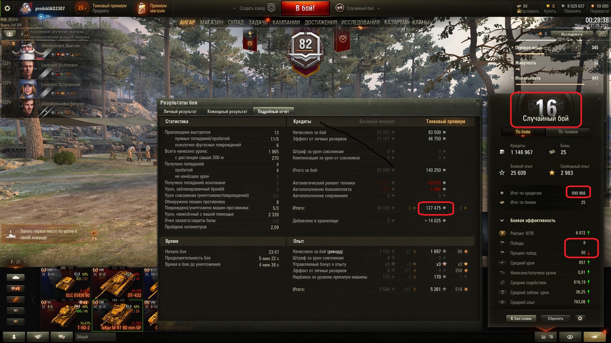The image size is (611, 343).
Task: Open chat channels icon in bottom bar
Action: (62, 337)
